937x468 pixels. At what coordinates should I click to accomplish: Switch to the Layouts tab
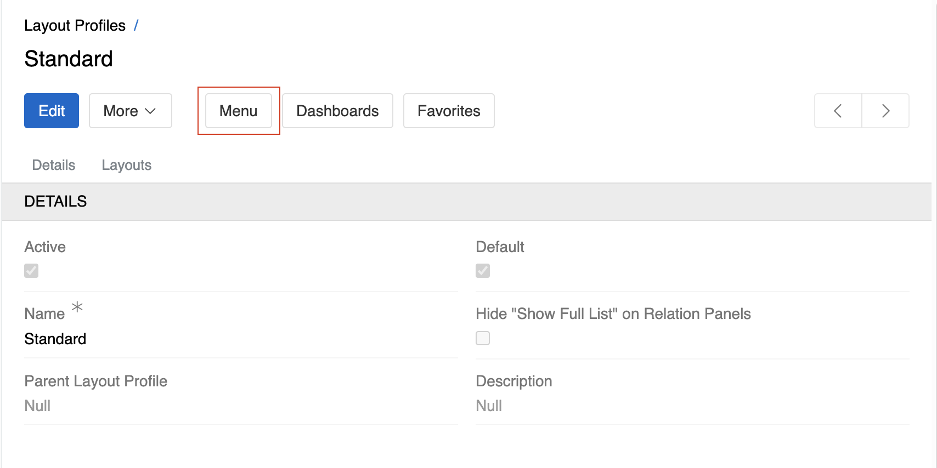[126, 165]
